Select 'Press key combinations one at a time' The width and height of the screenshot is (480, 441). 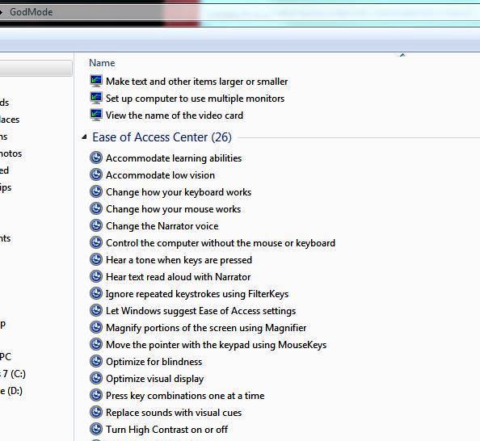tap(185, 396)
